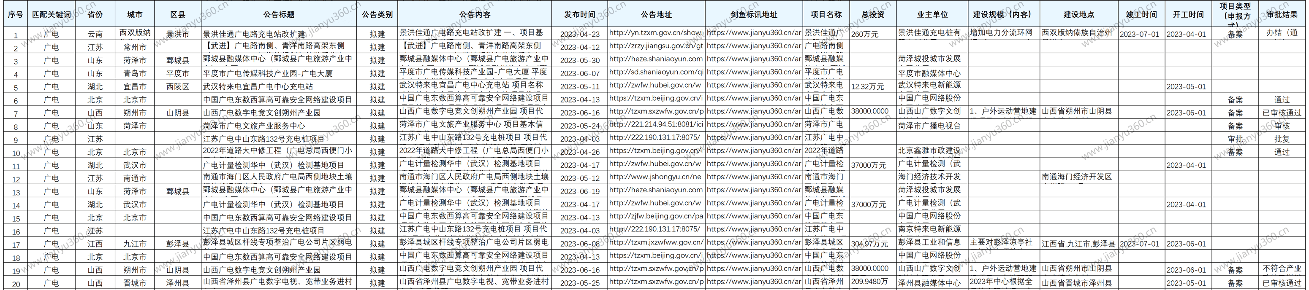Image resolution: width=1309 pixels, height=290 pixels.
Task: Select the province cell '云南'
Action: (95, 35)
